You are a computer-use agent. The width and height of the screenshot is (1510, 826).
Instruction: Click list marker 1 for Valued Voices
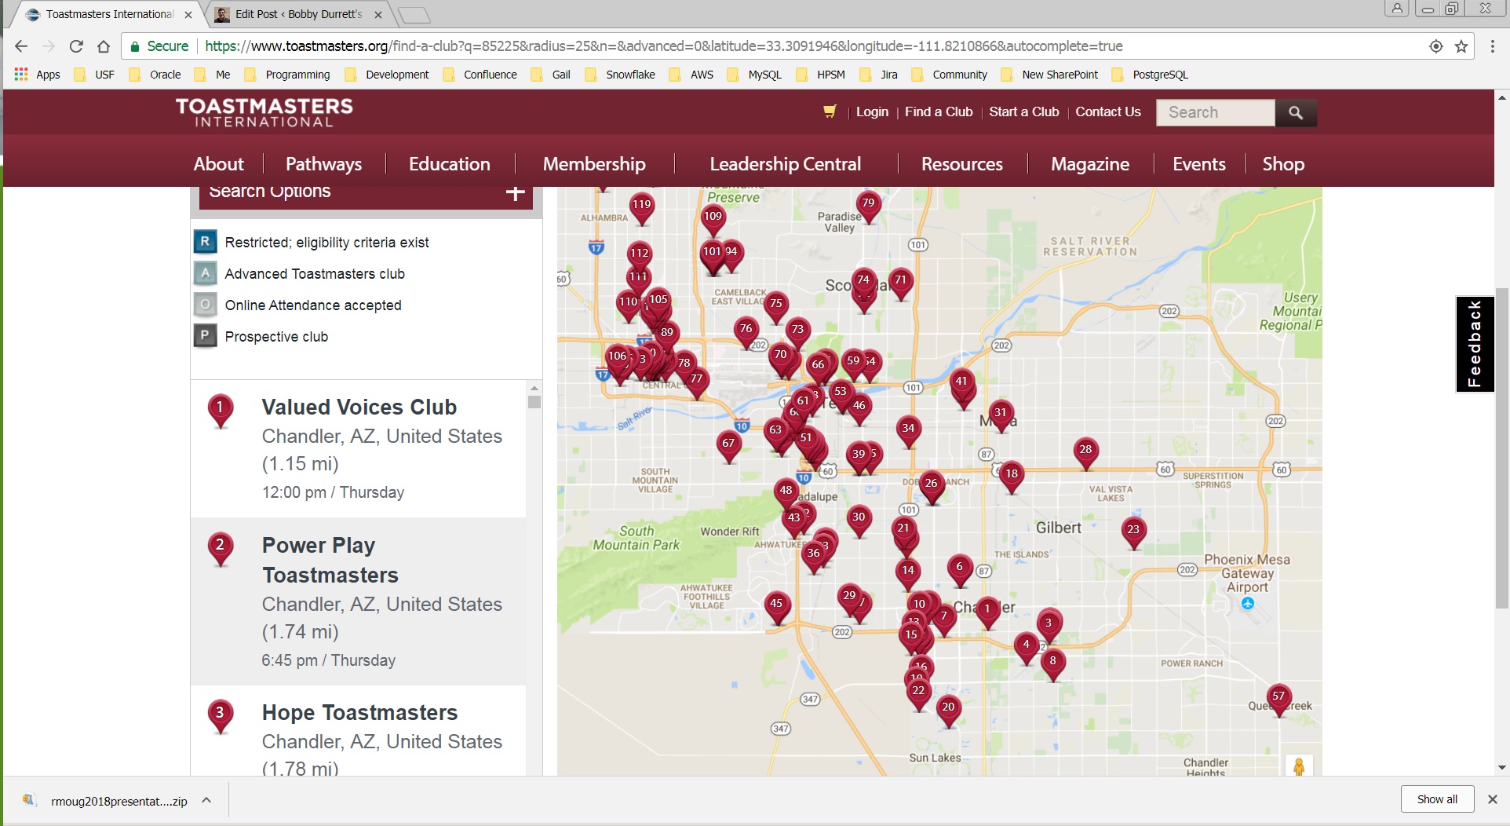221,411
